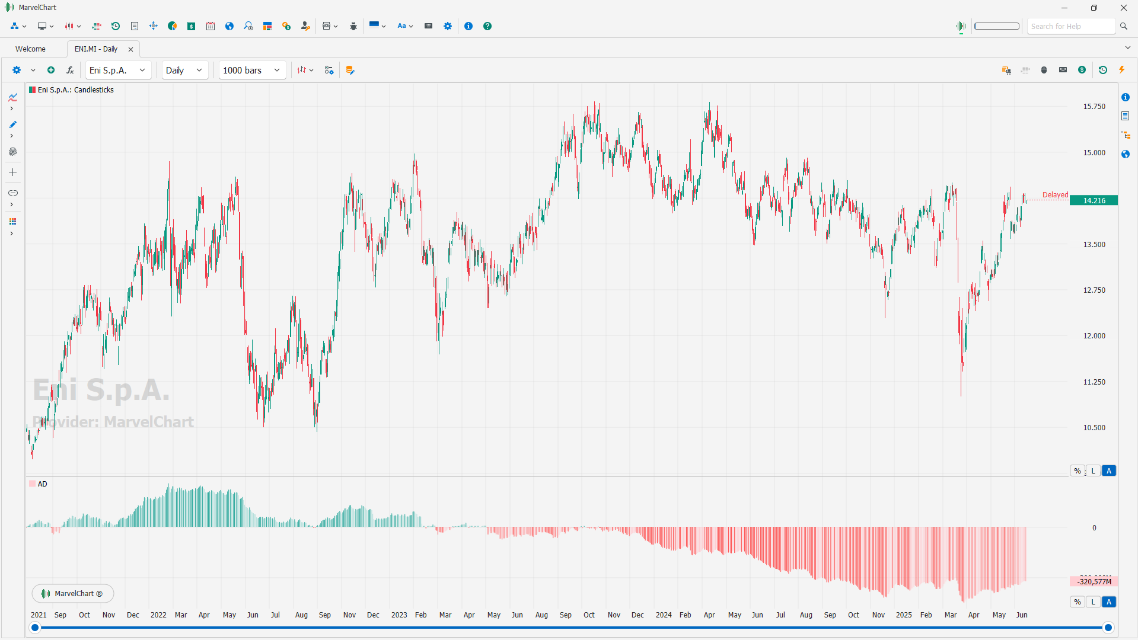The height and width of the screenshot is (640, 1138).
Task: Open the keyboard shortcuts icon in main toolbar
Action: [429, 26]
